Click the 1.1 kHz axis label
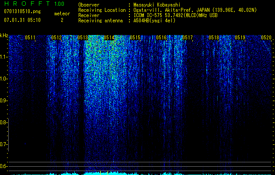 point(3,57)
